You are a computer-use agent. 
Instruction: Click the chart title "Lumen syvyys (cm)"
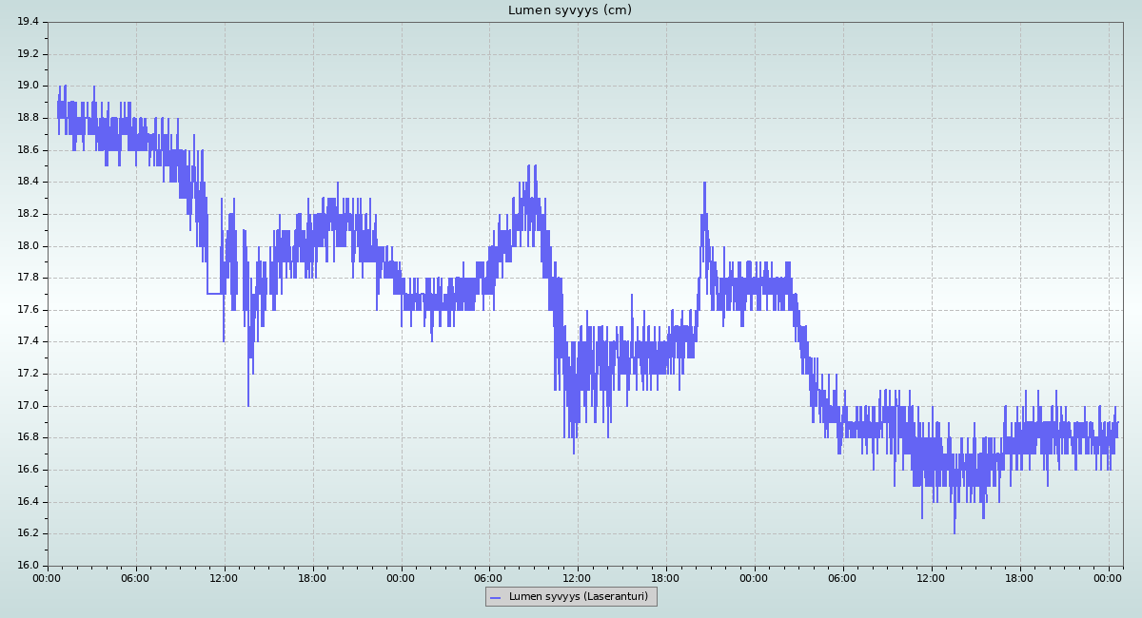pyautogui.click(x=569, y=10)
